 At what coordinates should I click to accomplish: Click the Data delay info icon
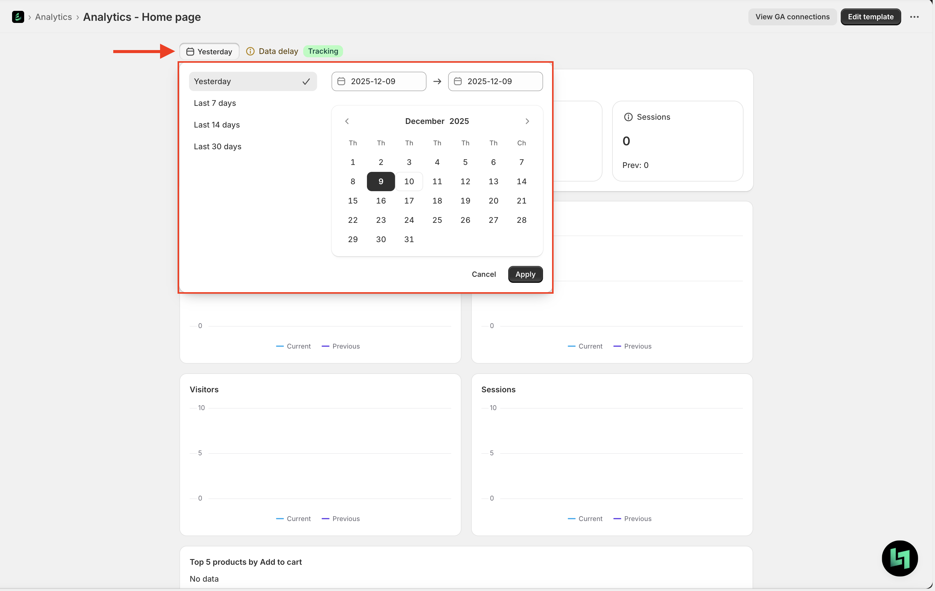coord(250,51)
